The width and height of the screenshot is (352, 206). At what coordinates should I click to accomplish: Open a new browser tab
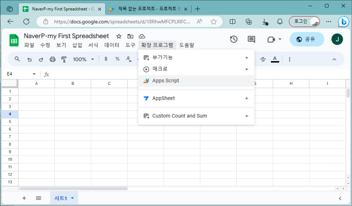tap(198, 9)
